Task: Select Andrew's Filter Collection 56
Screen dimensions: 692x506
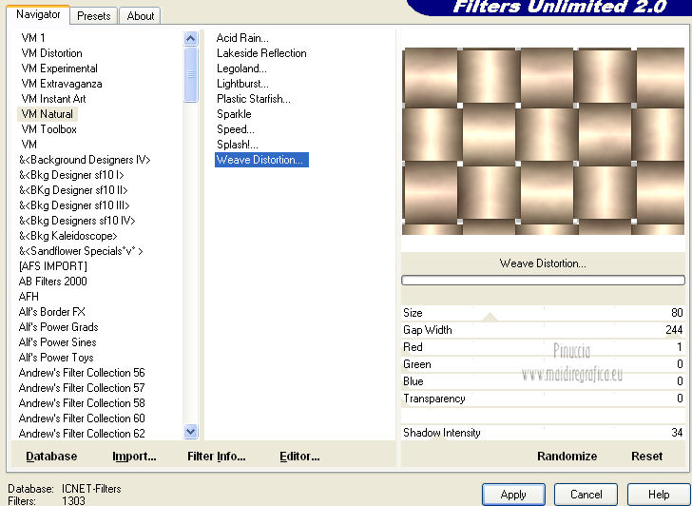Action: [x=82, y=373]
